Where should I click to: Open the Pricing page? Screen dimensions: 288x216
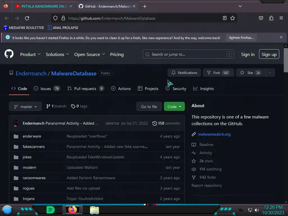(x=117, y=54)
